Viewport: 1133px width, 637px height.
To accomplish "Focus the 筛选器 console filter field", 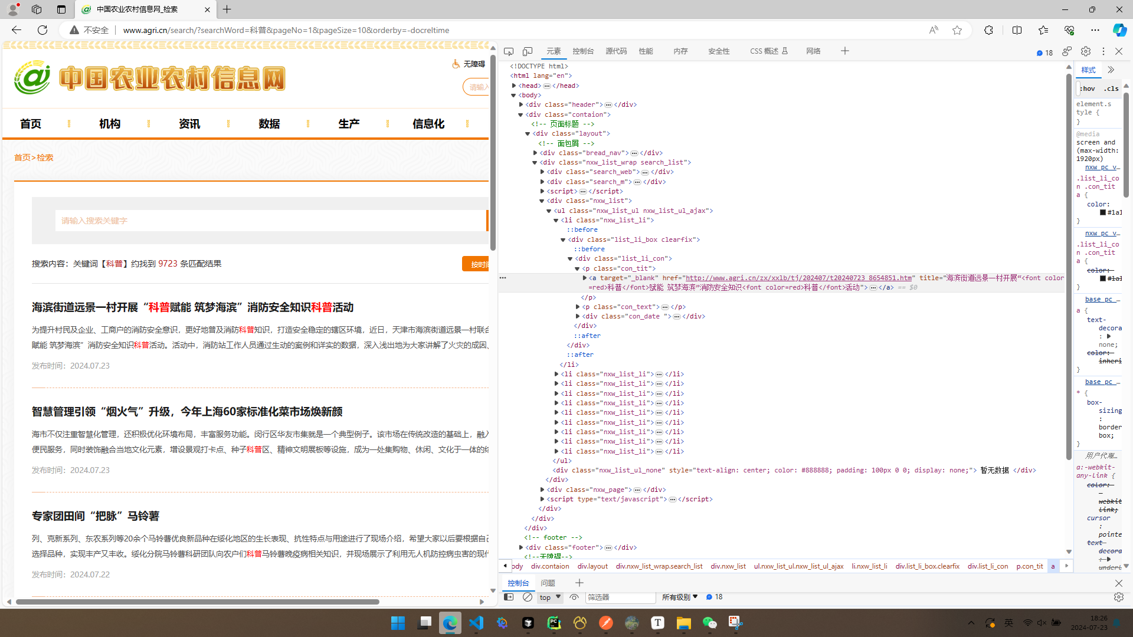I will pos(620,597).
